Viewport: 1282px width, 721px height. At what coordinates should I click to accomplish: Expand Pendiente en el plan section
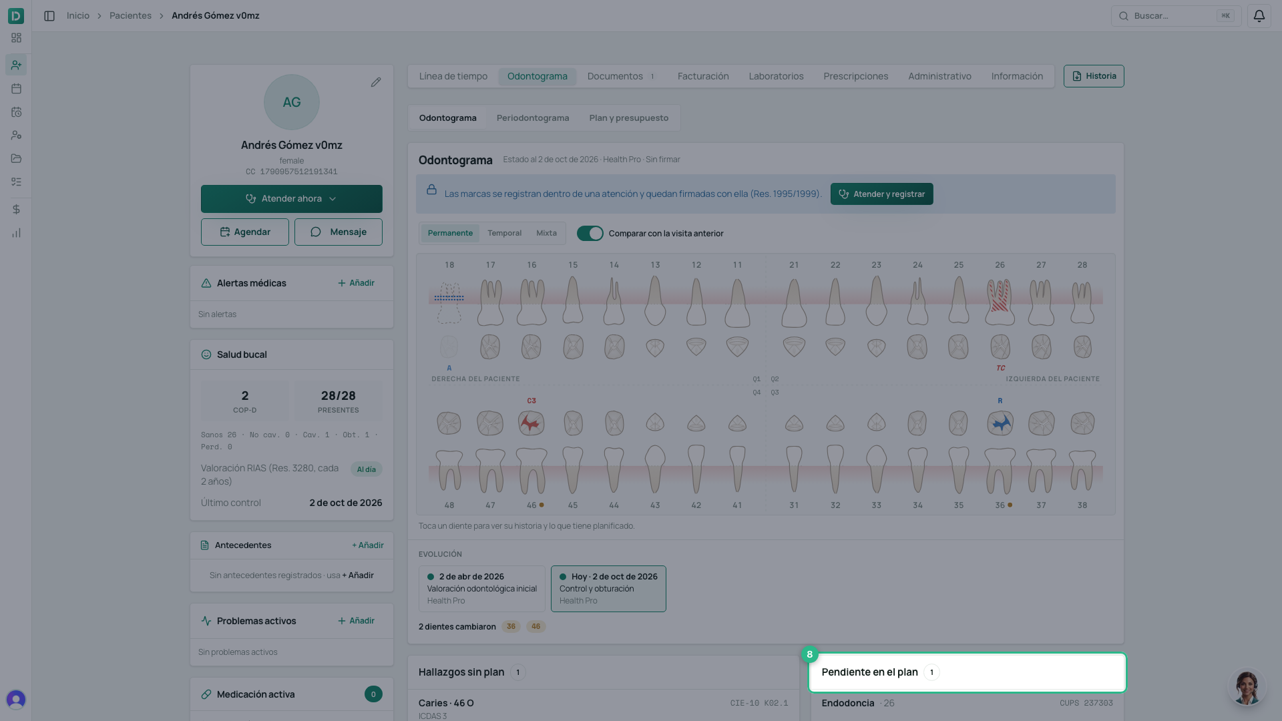968,672
